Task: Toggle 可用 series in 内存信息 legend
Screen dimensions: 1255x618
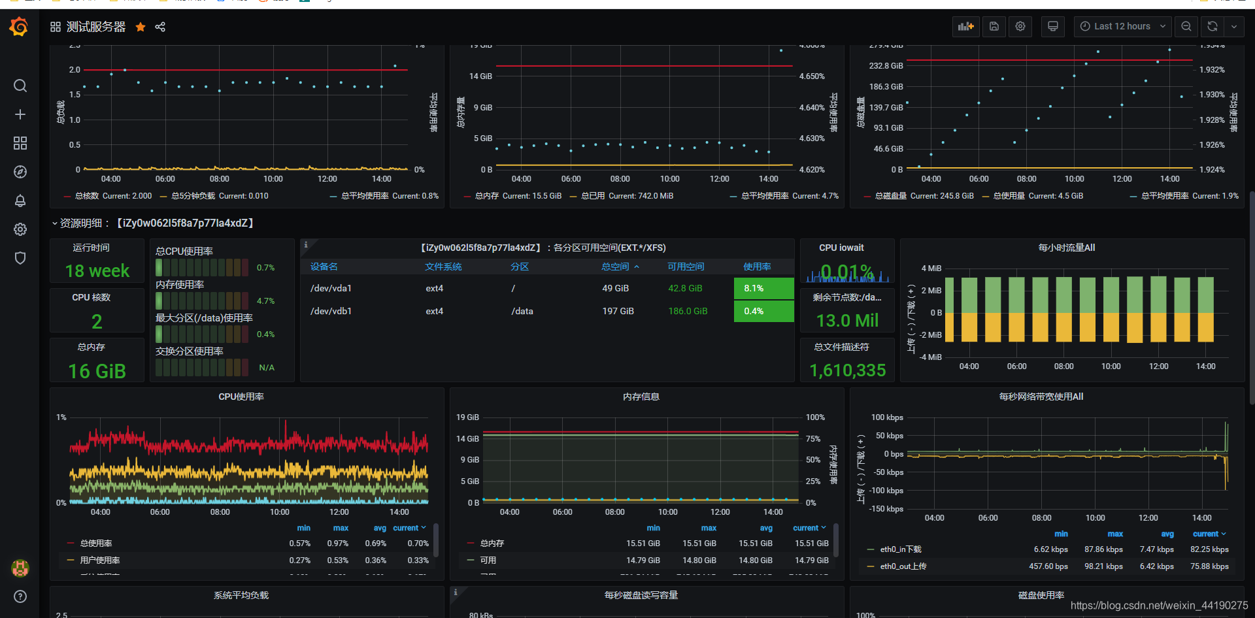Action: [x=488, y=561]
